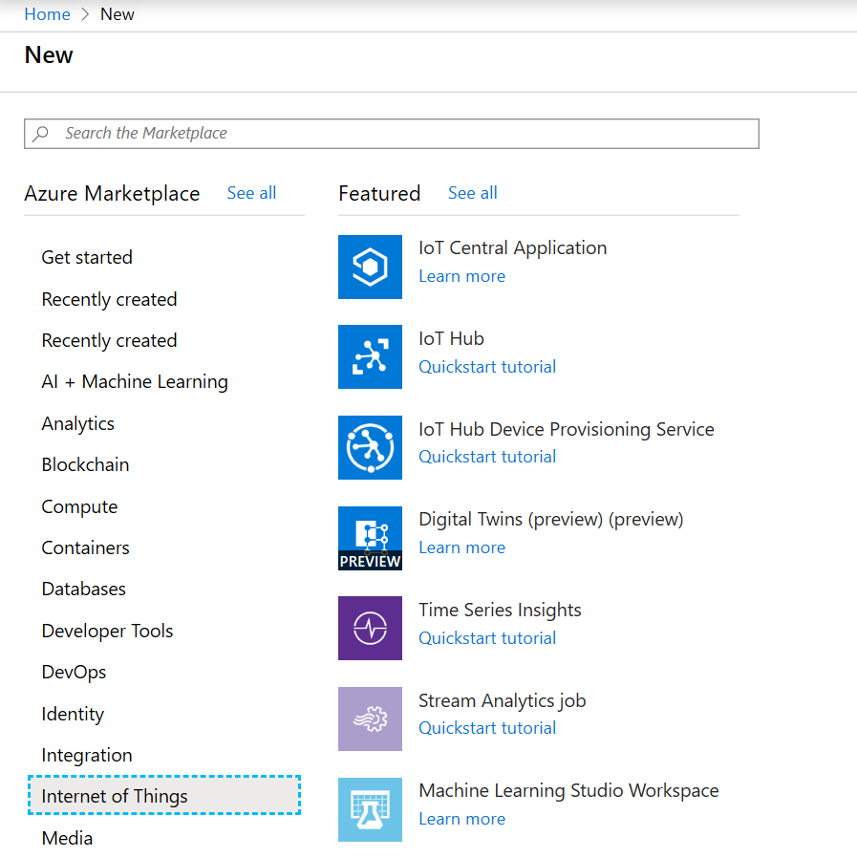Click the Stream Analytics job title
The width and height of the screenshot is (857, 858).
point(503,701)
